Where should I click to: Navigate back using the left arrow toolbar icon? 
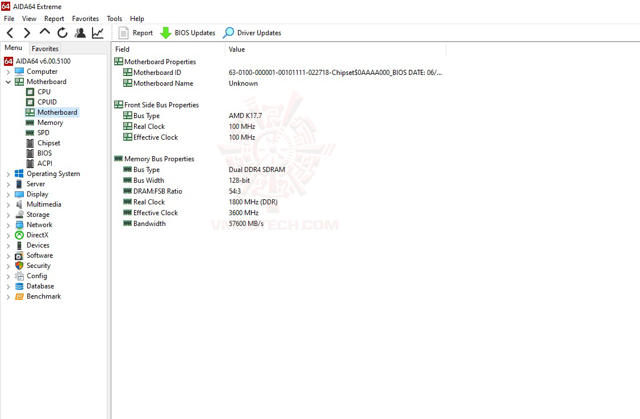[x=9, y=32]
